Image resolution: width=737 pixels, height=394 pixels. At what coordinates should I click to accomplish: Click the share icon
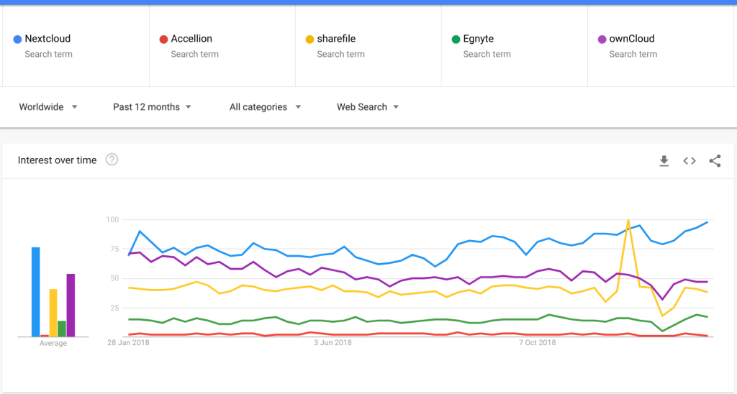pyautogui.click(x=715, y=161)
